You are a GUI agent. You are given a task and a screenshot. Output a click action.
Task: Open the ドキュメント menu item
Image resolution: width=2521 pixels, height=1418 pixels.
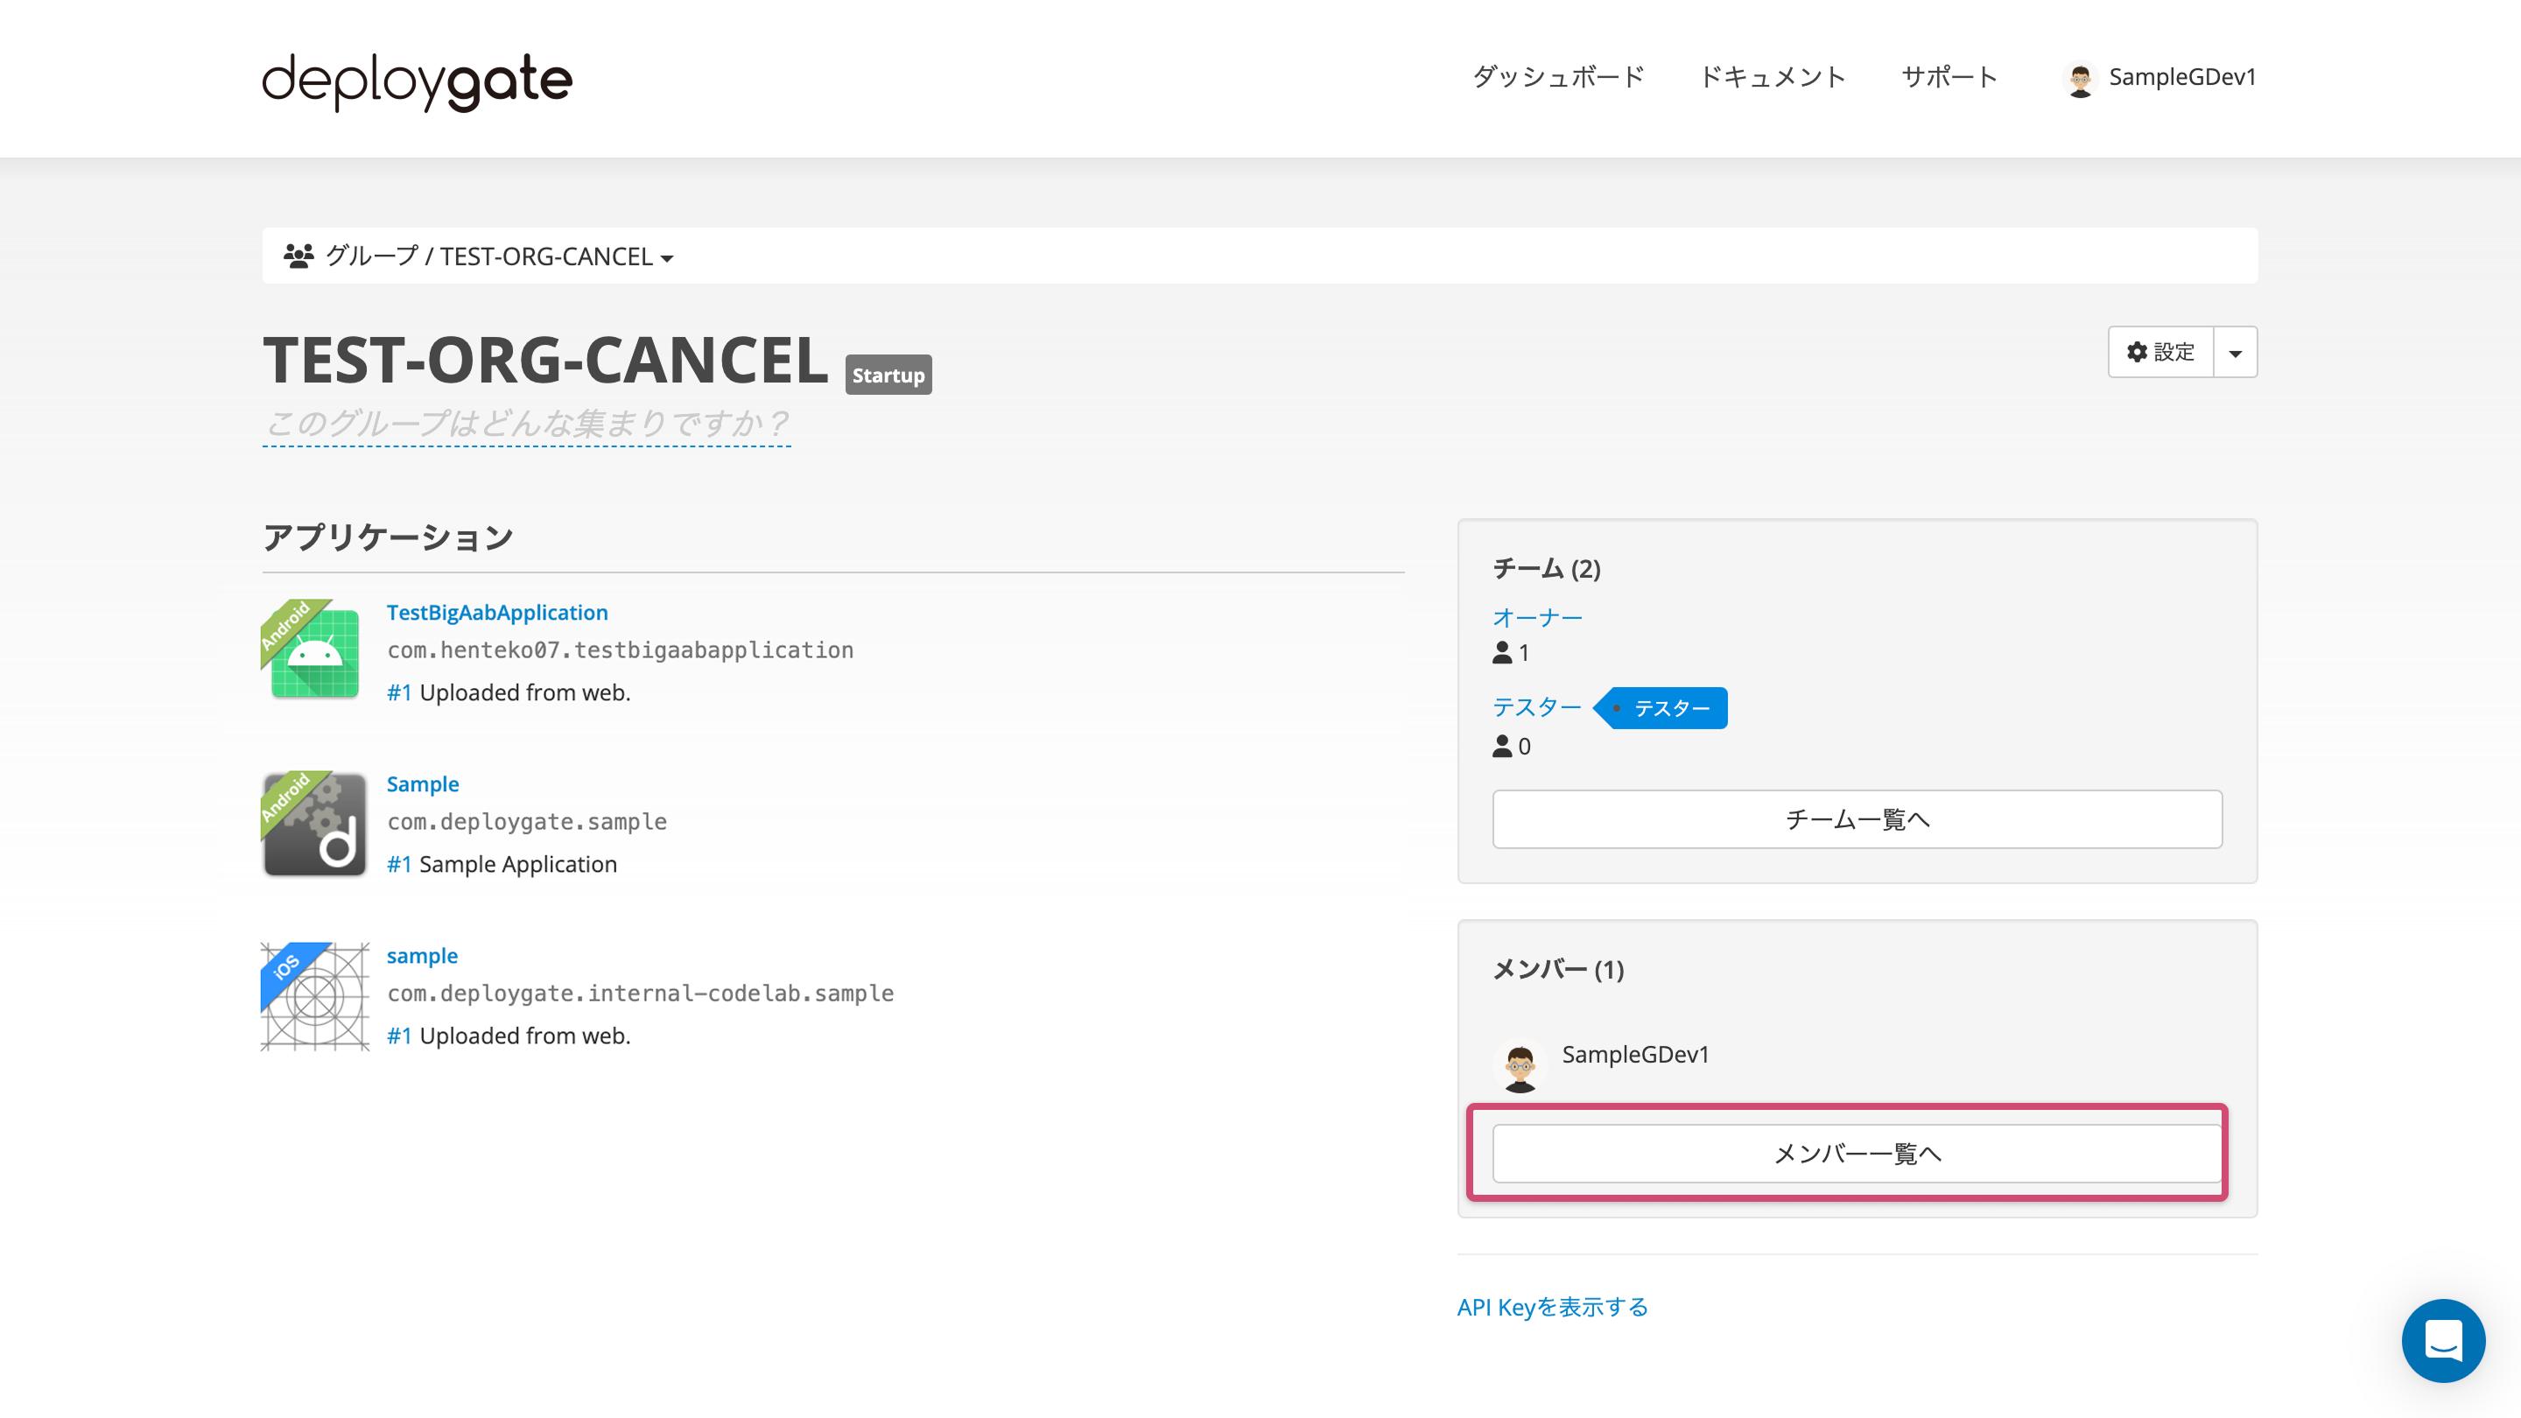(1773, 77)
